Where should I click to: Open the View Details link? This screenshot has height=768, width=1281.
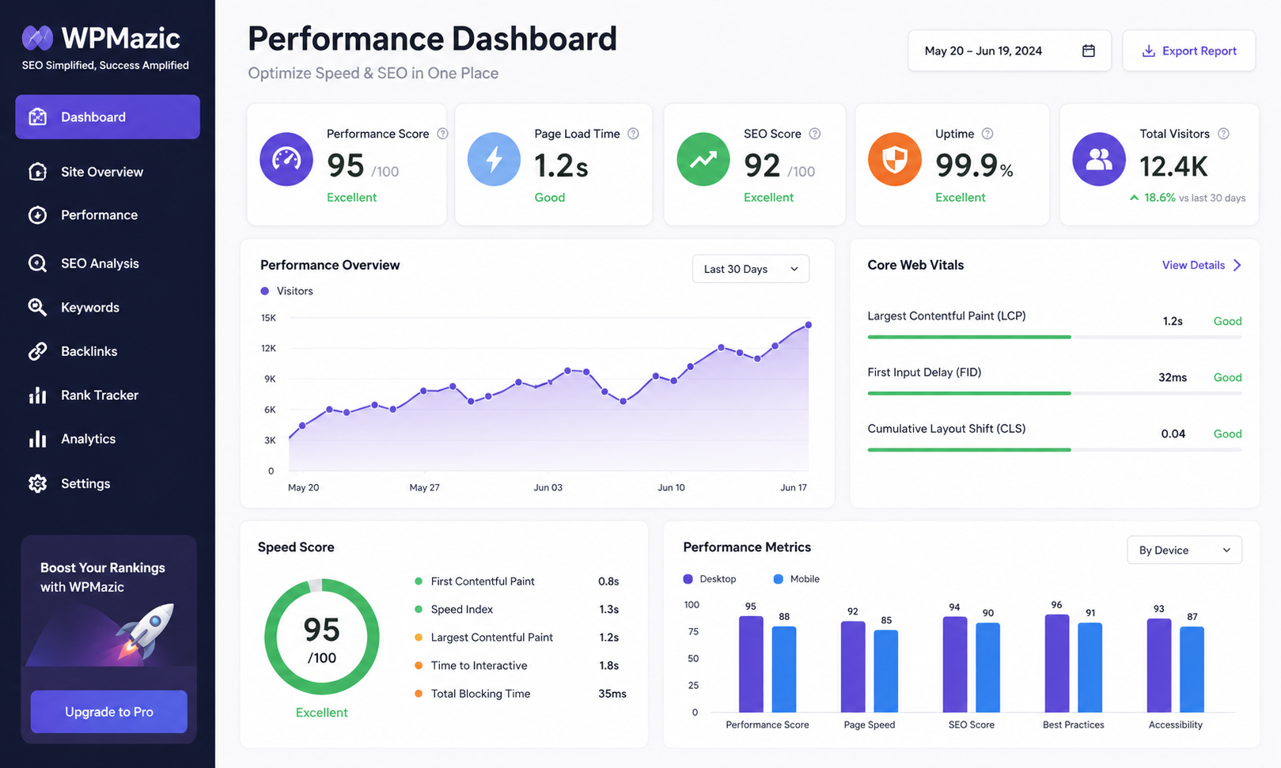[x=1193, y=265]
